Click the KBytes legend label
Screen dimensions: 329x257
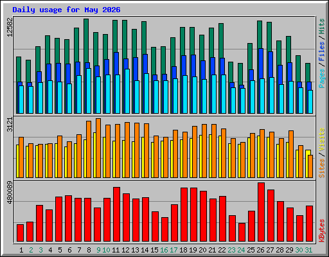(322, 231)
